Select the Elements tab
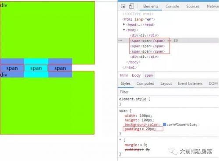The width and height of the screenshot is (219, 161). (x=151, y=6)
